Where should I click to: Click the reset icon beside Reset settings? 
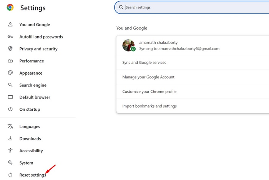point(10,175)
